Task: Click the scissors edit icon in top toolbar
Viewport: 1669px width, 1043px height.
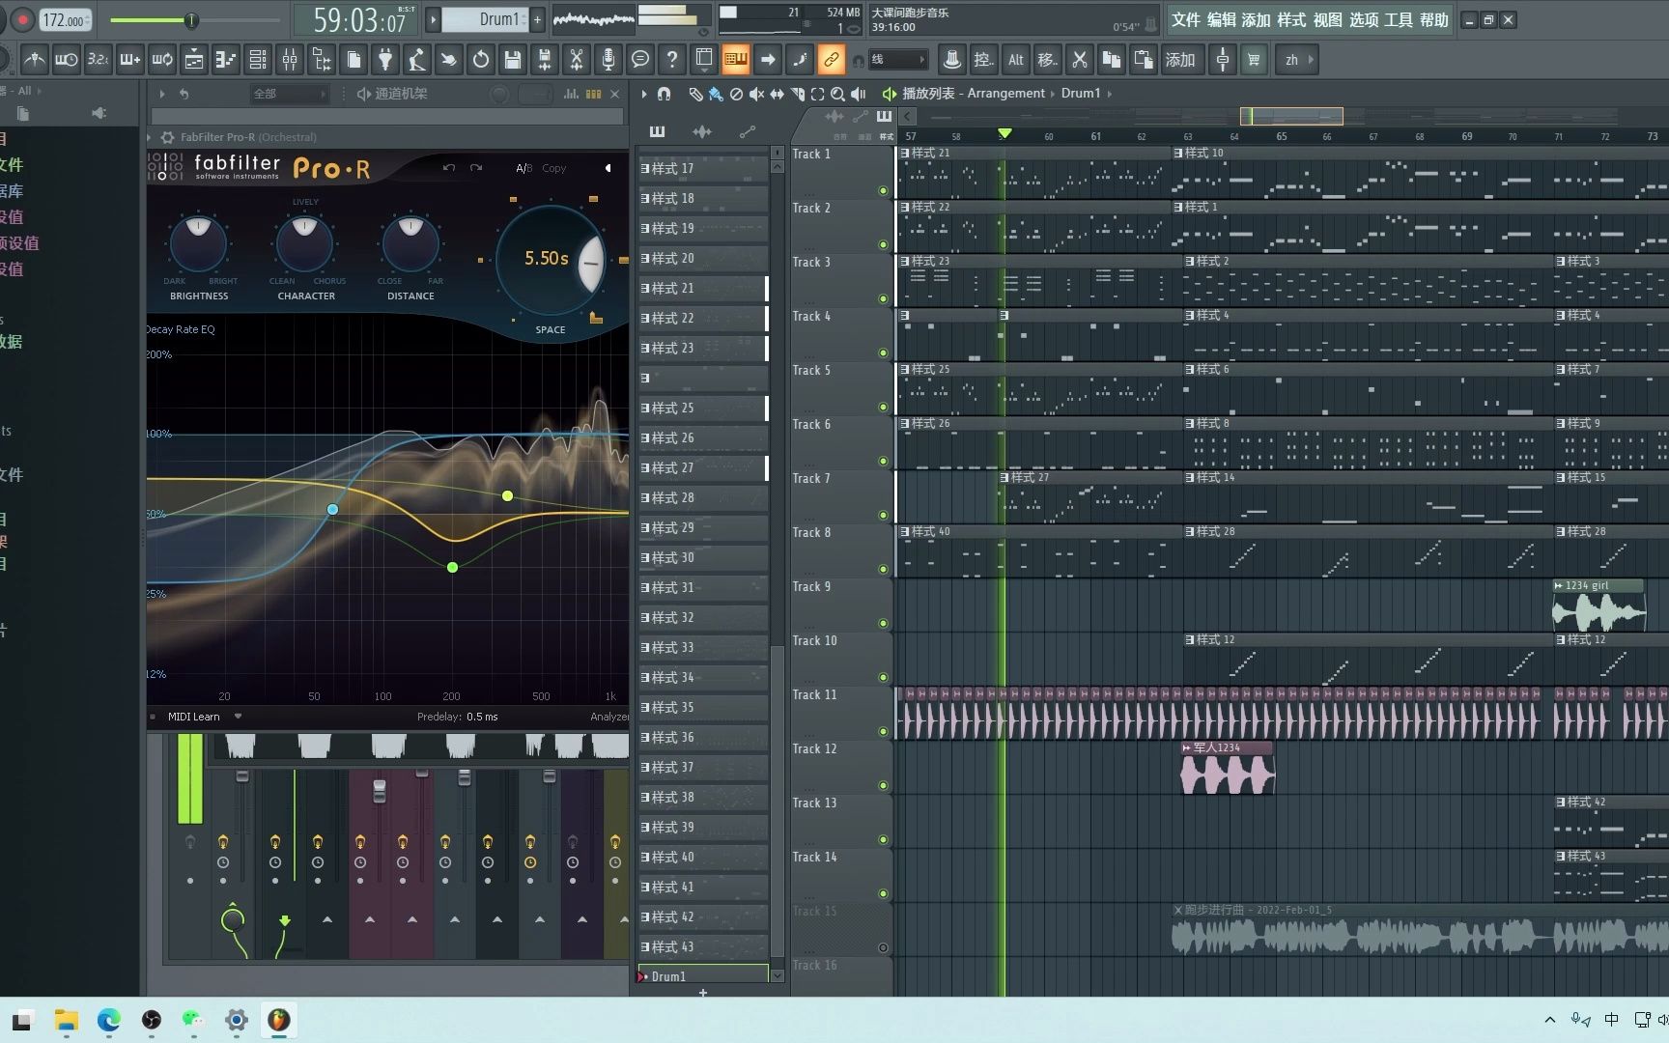Action: 576,60
